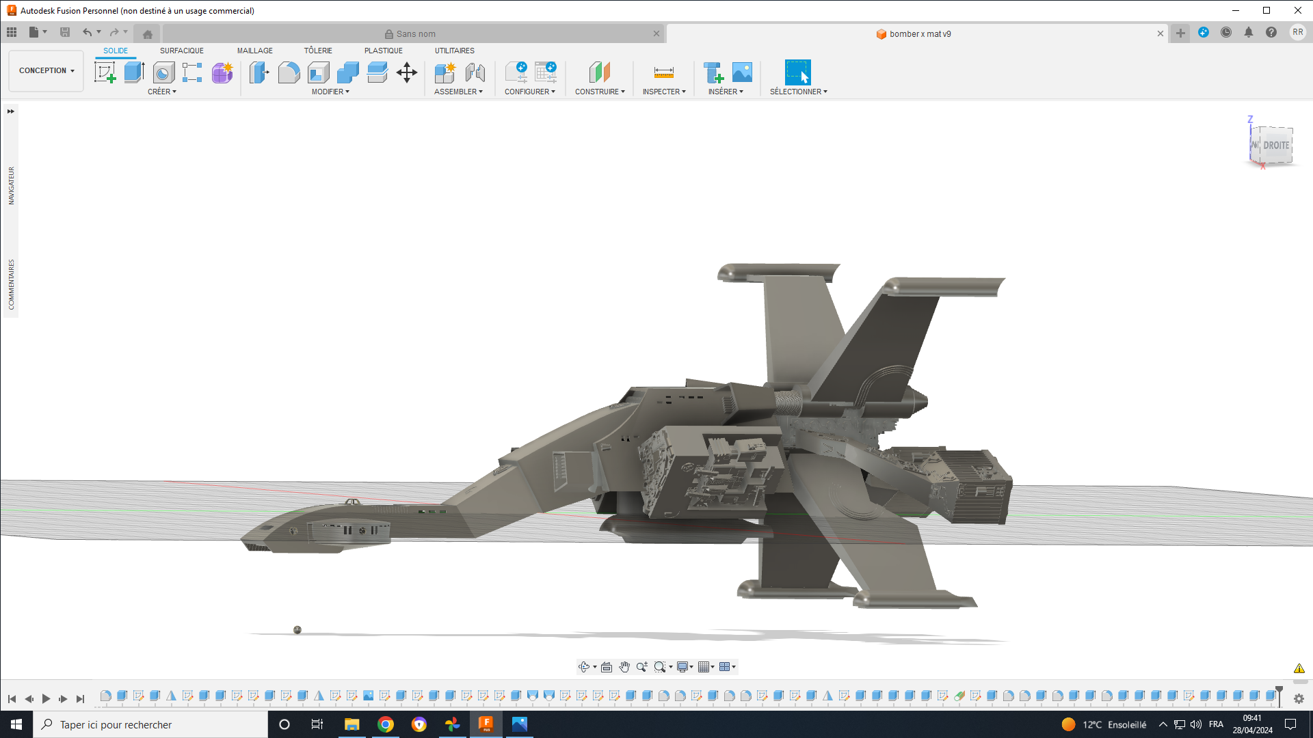Click the Extrude tool icon
This screenshot has width=1313, height=738.
(134, 72)
